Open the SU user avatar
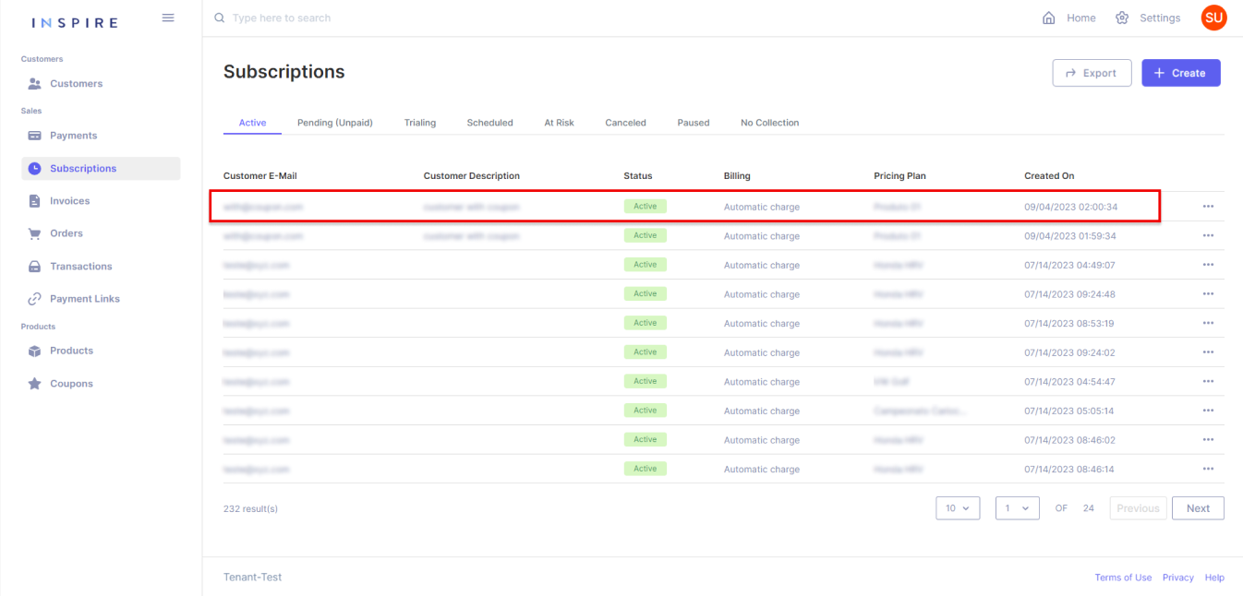 point(1213,18)
